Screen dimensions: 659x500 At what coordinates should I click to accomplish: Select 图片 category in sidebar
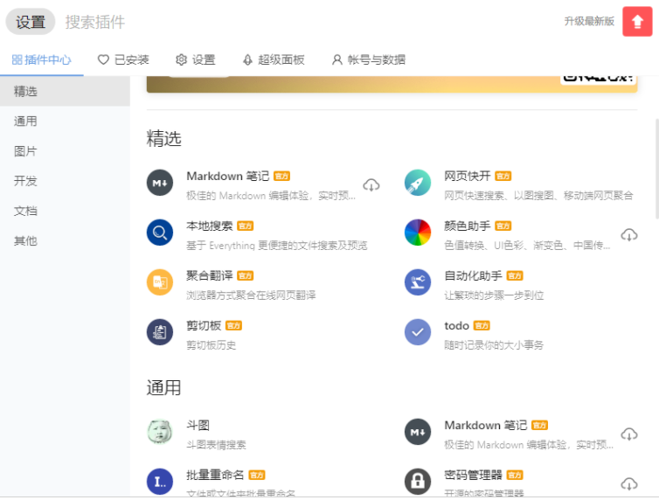65,151
